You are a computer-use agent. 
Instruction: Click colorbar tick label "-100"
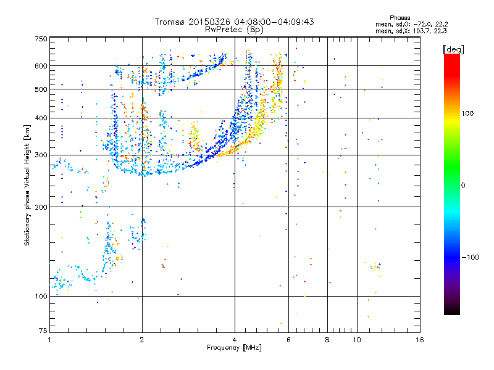(470, 257)
